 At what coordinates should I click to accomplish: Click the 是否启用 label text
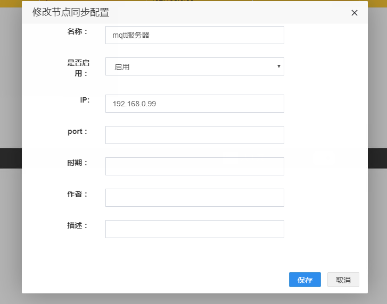(x=78, y=68)
